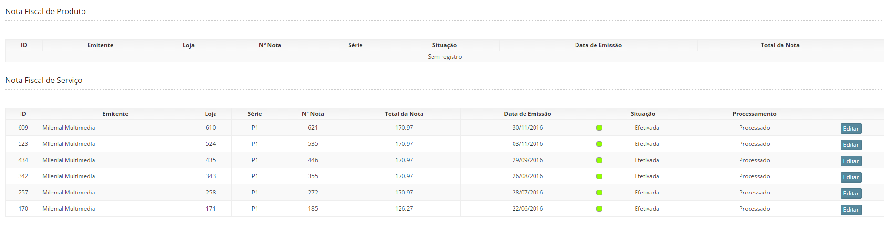Click the green status dot for nota 621
This screenshot has height=225, width=884.
click(x=599, y=128)
